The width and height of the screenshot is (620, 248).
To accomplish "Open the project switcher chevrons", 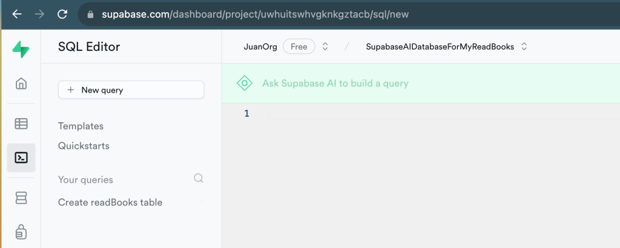I will 524,47.
